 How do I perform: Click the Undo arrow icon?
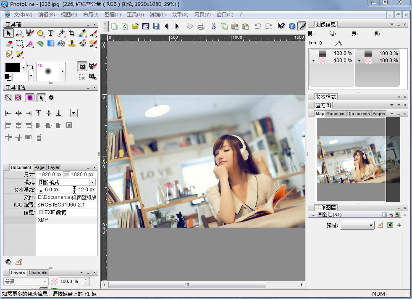pos(258,26)
